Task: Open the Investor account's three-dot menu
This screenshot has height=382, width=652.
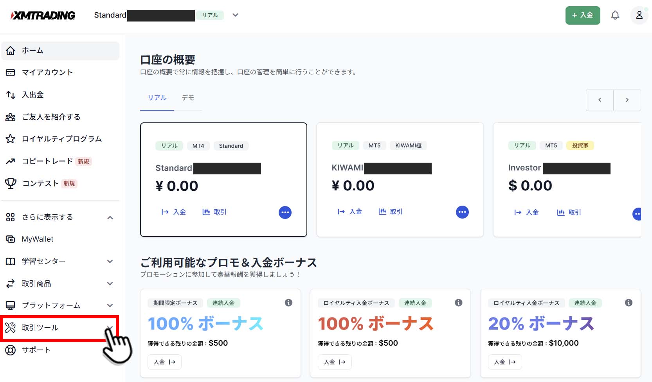Action: click(x=637, y=214)
